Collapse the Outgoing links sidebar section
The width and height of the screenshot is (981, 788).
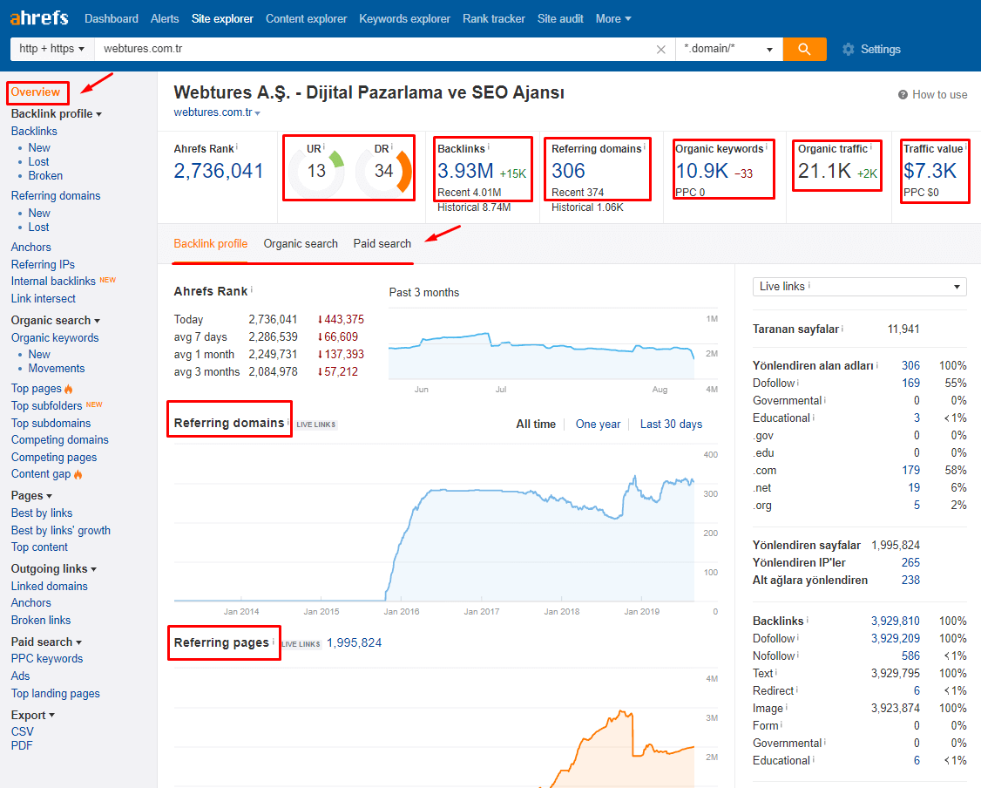coord(54,569)
